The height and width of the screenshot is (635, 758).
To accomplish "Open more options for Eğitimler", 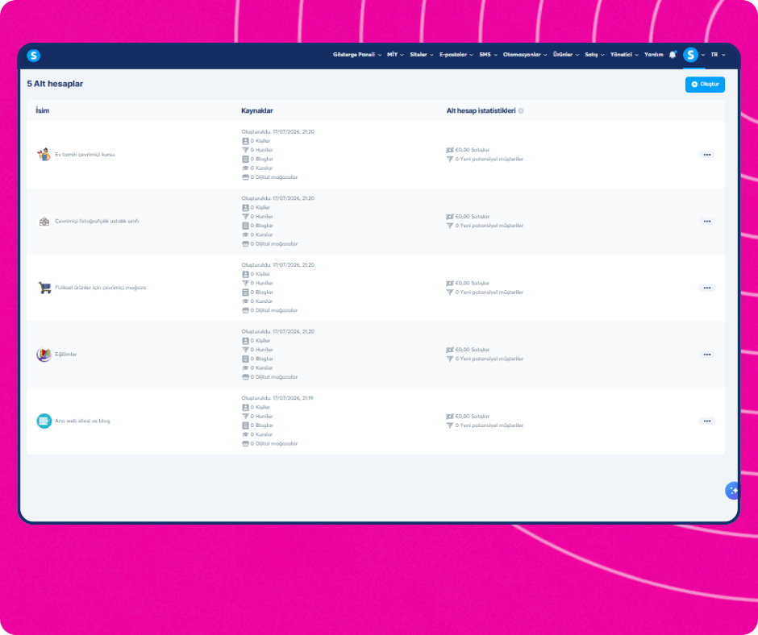I will (706, 355).
